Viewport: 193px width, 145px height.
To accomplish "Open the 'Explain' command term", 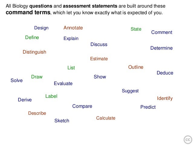I will pyautogui.click(x=71, y=38).
